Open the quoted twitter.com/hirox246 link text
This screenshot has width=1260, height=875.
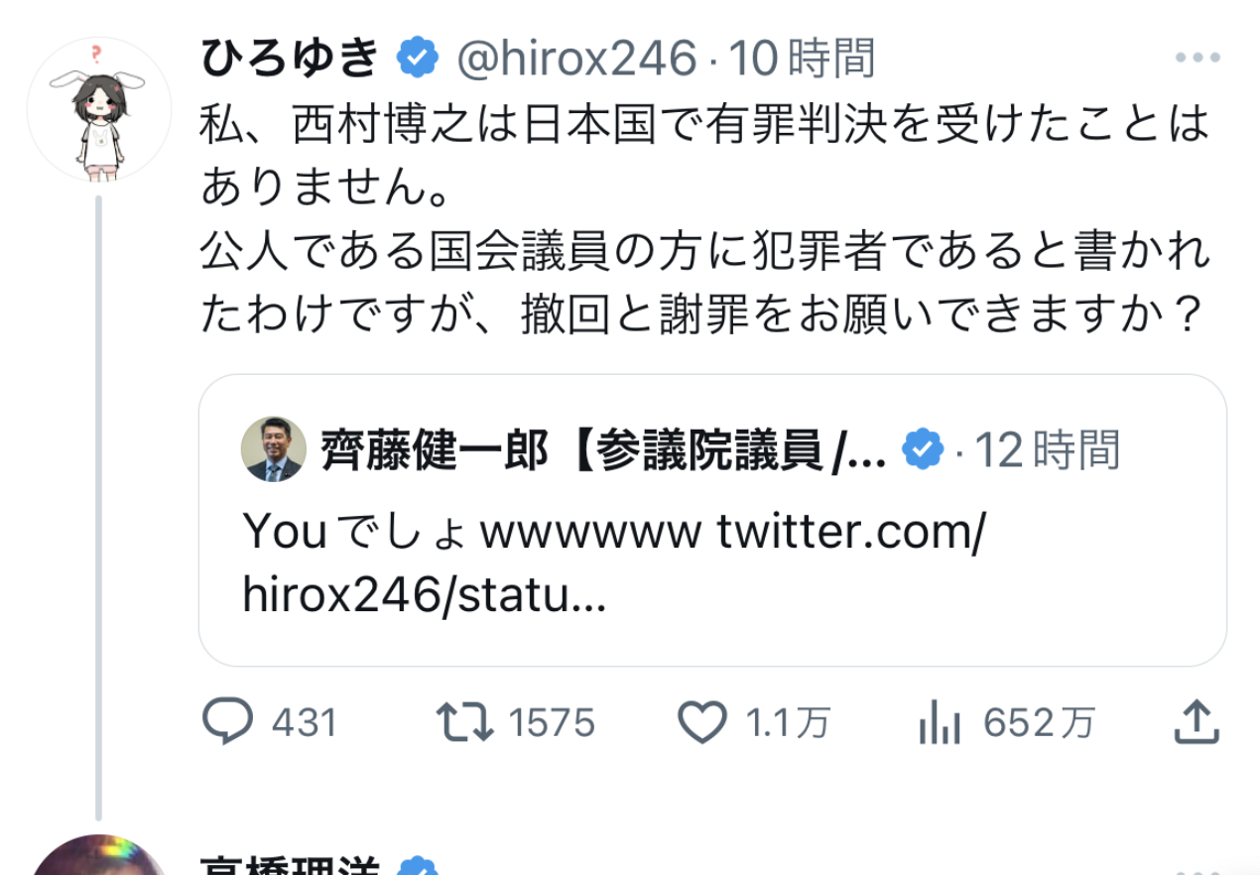pos(614,564)
